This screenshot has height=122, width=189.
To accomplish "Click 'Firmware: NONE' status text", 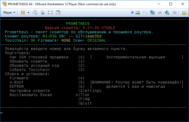I will point(54,40).
